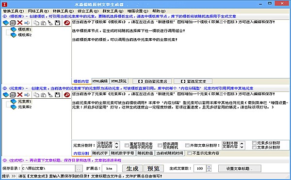Click the 外部文章分割符 spinner arrows
This screenshot has width=291, height=180.
tap(242, 145)
